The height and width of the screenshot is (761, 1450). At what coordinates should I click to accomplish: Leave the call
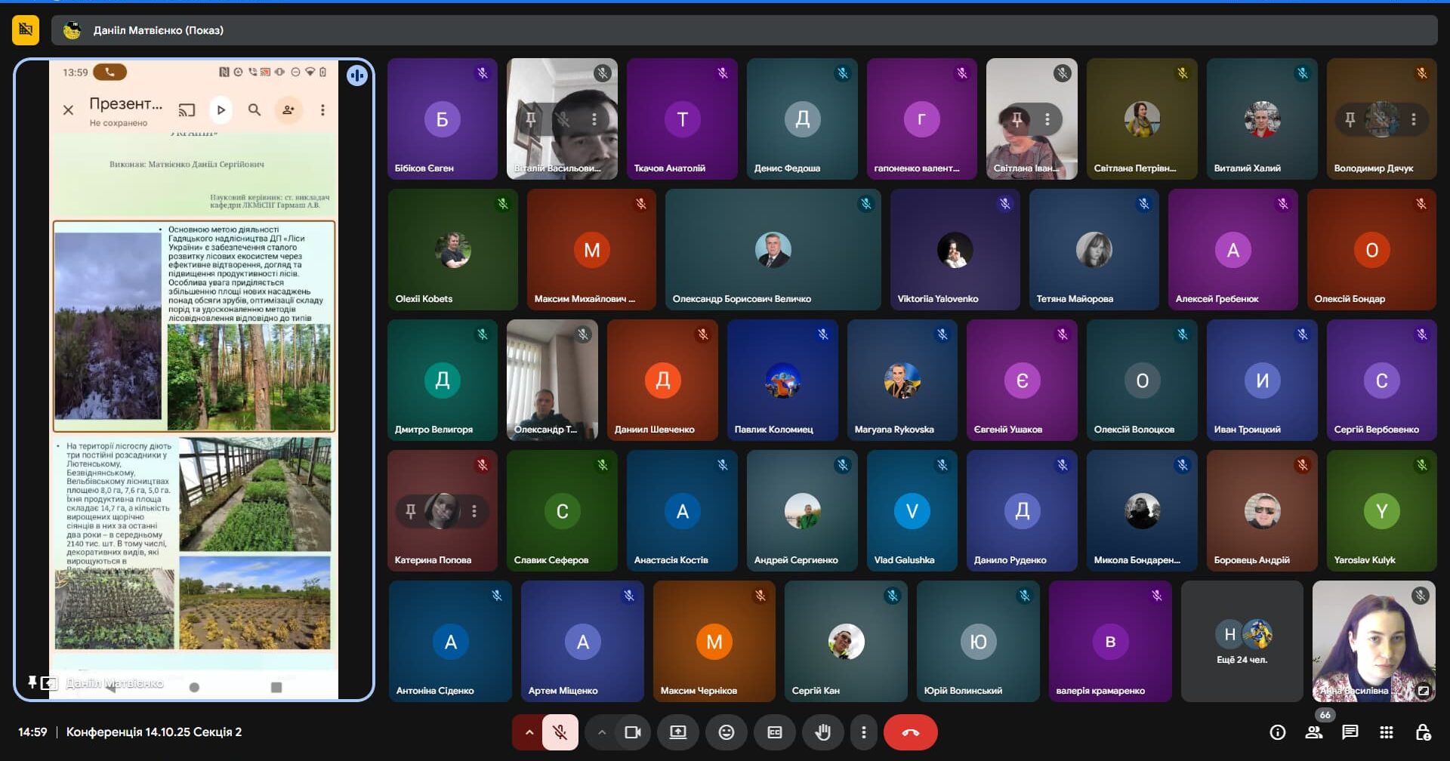(910, 732)
